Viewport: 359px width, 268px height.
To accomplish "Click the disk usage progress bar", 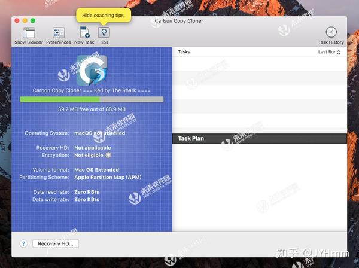I will [92, 99].
